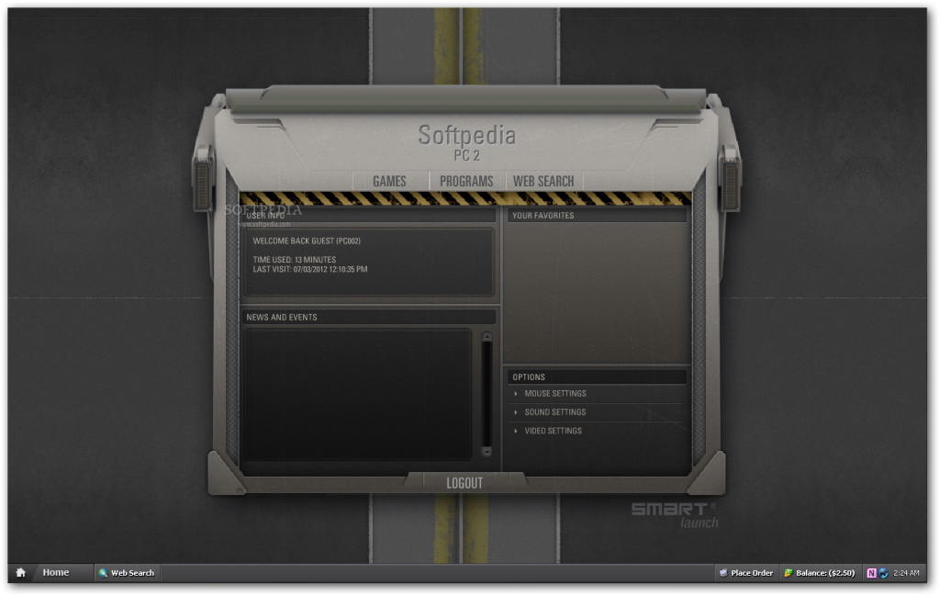Click the Options header
The image size is (940, 596).
(x=597, y=377)
